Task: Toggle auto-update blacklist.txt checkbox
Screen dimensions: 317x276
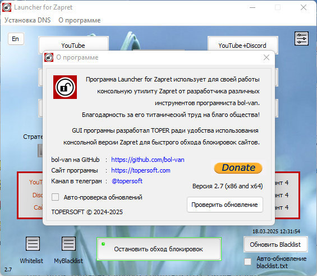Action: coord(247,261)
